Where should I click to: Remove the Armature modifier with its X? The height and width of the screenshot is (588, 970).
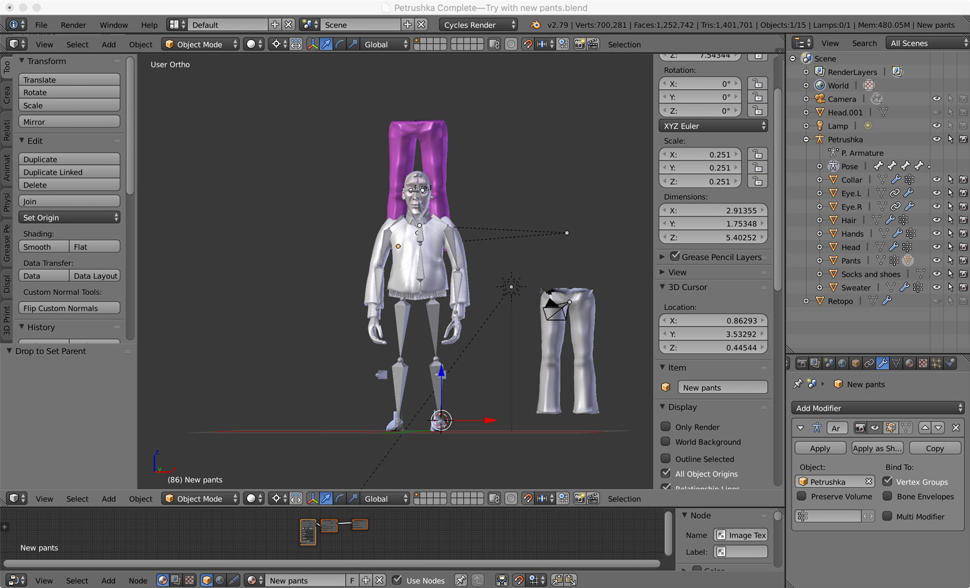click(956, 428)
